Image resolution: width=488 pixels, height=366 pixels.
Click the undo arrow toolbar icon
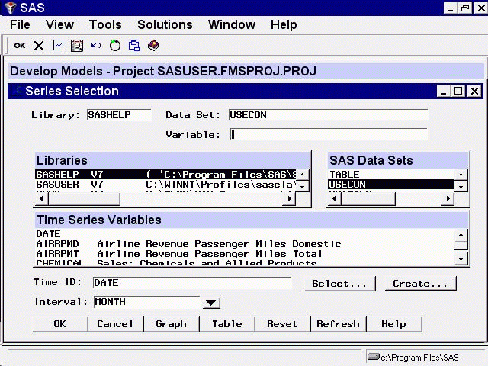click(x=96, y=46)
